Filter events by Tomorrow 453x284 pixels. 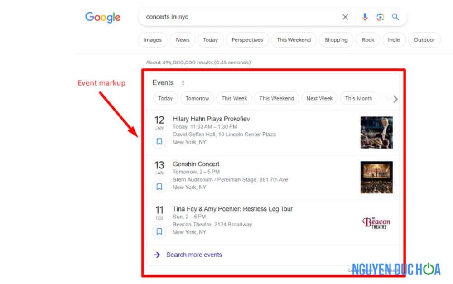click(x=198, y=99)
